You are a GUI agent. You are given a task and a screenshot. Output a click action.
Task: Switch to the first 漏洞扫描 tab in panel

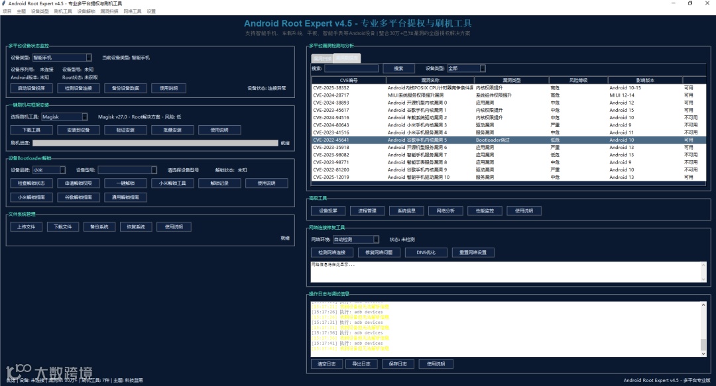pyautogui.click(x=322, y=58)
